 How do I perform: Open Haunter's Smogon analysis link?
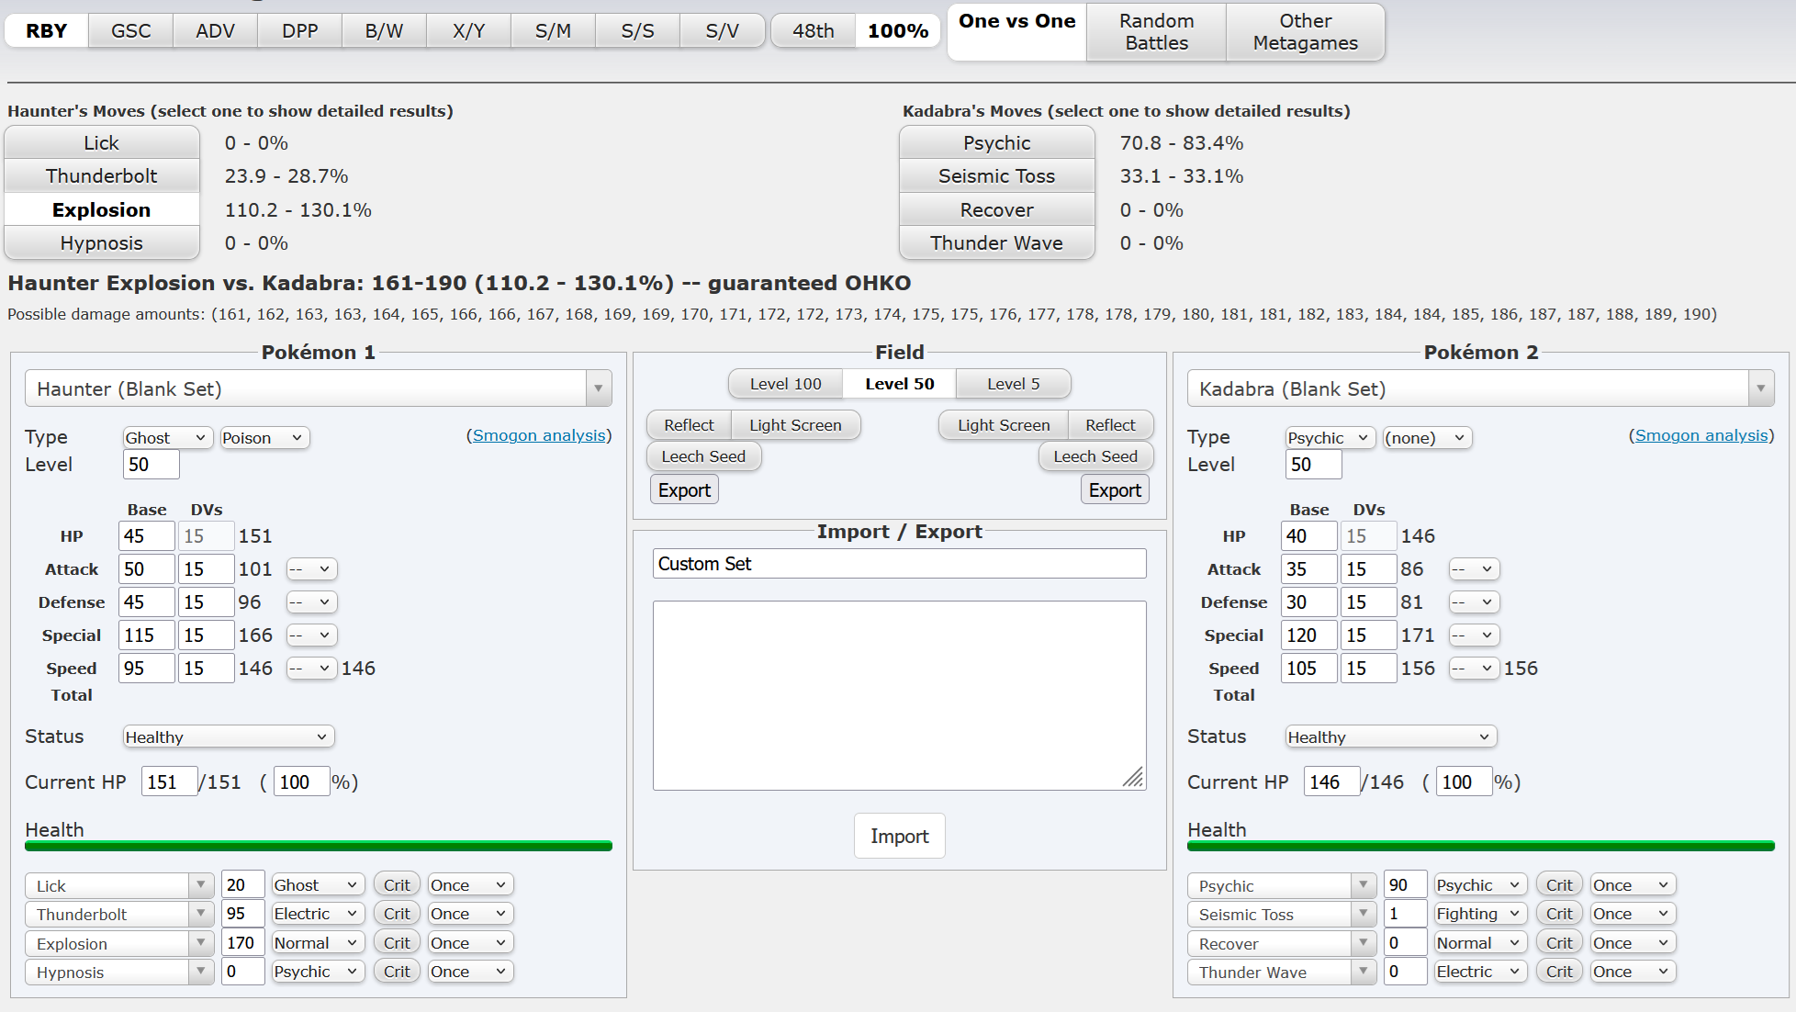pyautogui.click(x=539, y=435)
